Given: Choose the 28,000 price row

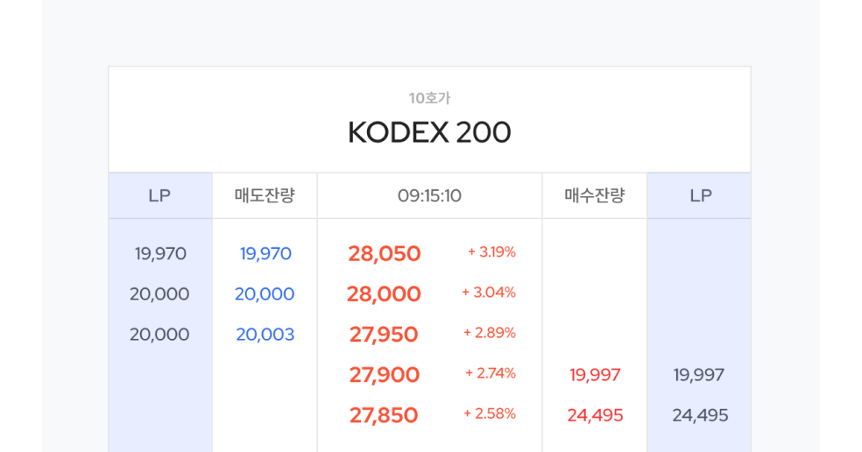Looking at the screenshot, I should click(384, 294).
